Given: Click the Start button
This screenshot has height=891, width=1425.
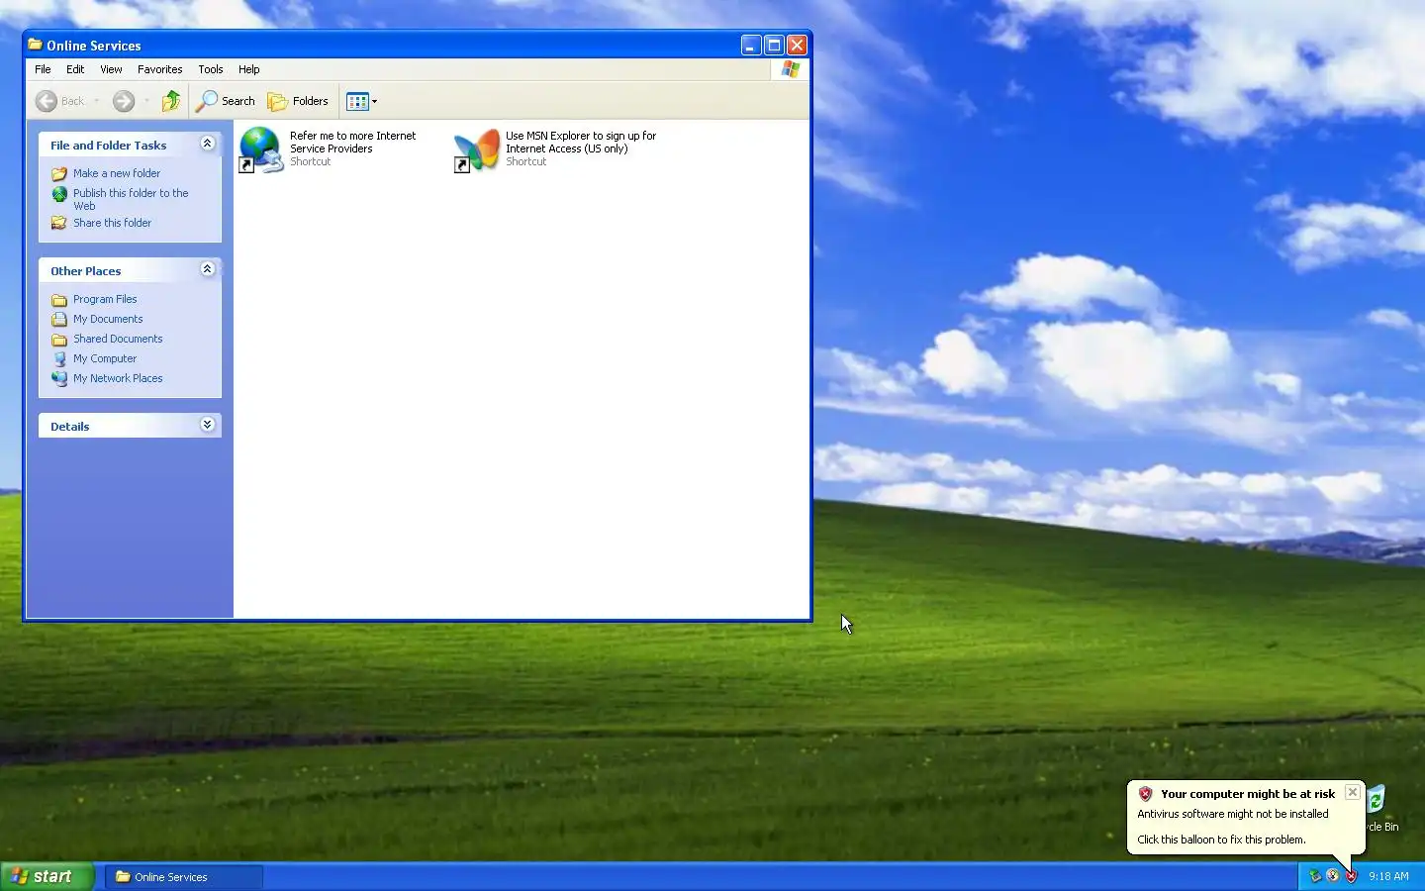Looking at the screenshot, I should [x=47, y=876].
